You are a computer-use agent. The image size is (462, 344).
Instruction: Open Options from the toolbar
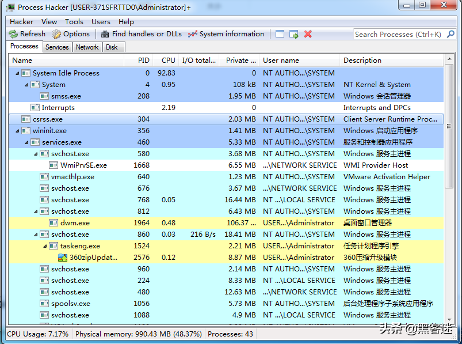point(56,34)
